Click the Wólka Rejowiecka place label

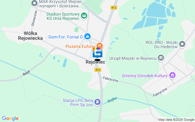pyautogui.click(x=30, y=36)
